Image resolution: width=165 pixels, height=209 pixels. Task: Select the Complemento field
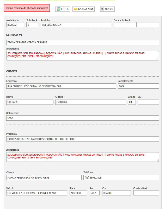pyautogui.click(x=138, y=86)
